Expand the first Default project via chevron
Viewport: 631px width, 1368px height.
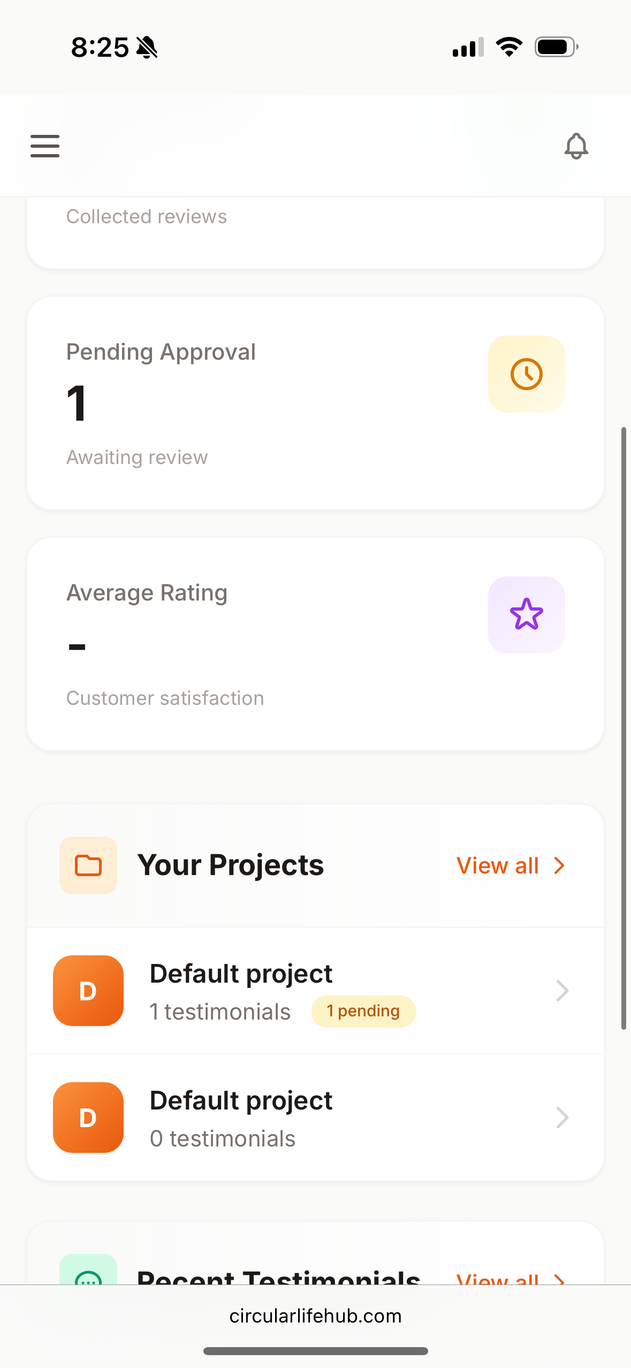tap(562, 990)
